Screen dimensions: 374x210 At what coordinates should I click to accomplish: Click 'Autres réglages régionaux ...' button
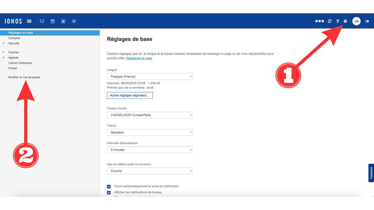click(130, 95)
